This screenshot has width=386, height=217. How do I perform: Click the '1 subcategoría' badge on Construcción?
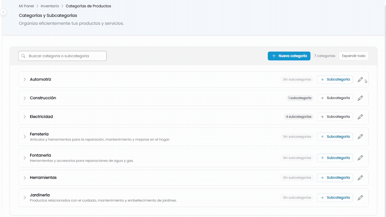(x=300, y=98)
